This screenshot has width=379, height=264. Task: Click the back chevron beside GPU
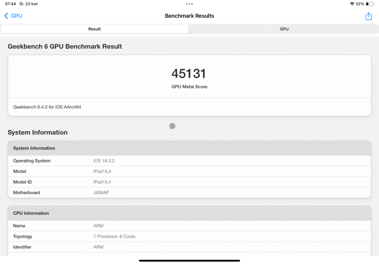click(5, 16)
